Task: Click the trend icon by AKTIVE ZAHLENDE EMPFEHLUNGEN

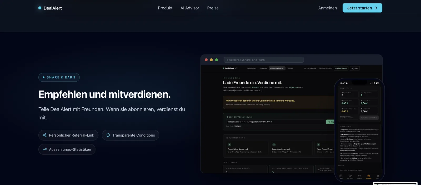Action: point(273,169)
